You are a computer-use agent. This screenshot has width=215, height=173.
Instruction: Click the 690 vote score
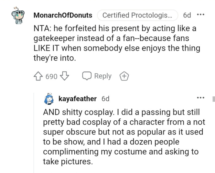51,77
